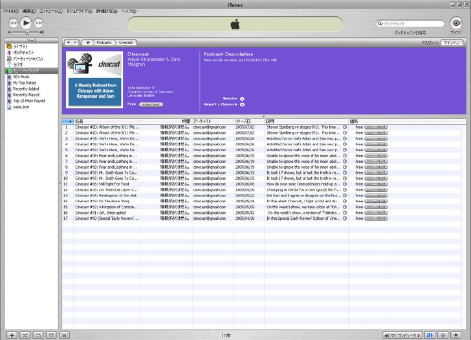Get episode Cinecast #14 Redemption of the Jedi
471x340 pixels.
click(x=376, y=196)
